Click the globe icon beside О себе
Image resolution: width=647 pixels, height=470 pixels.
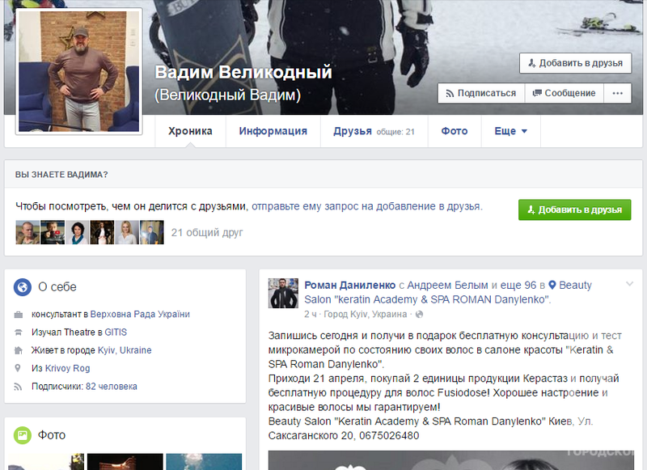[23, 286]
